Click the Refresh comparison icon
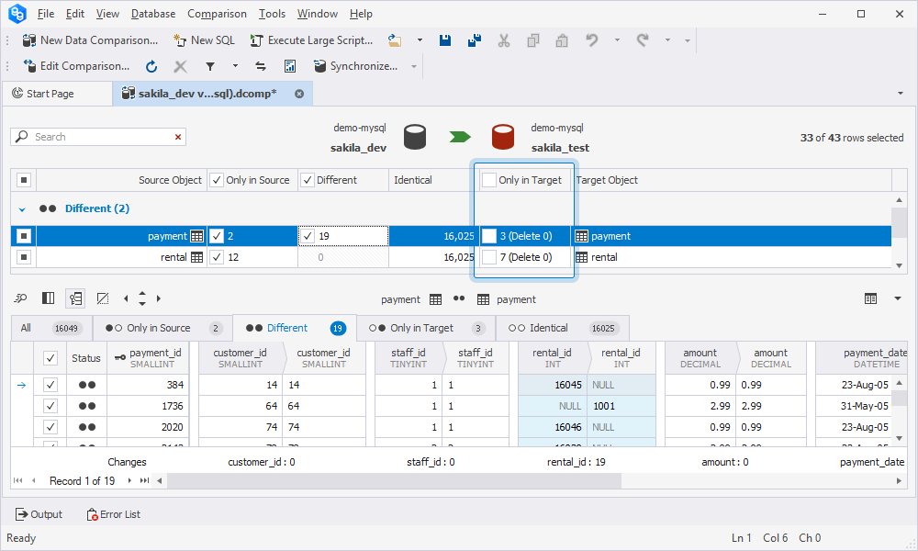Screen dimensions: 918x551 tap(151, 66)
